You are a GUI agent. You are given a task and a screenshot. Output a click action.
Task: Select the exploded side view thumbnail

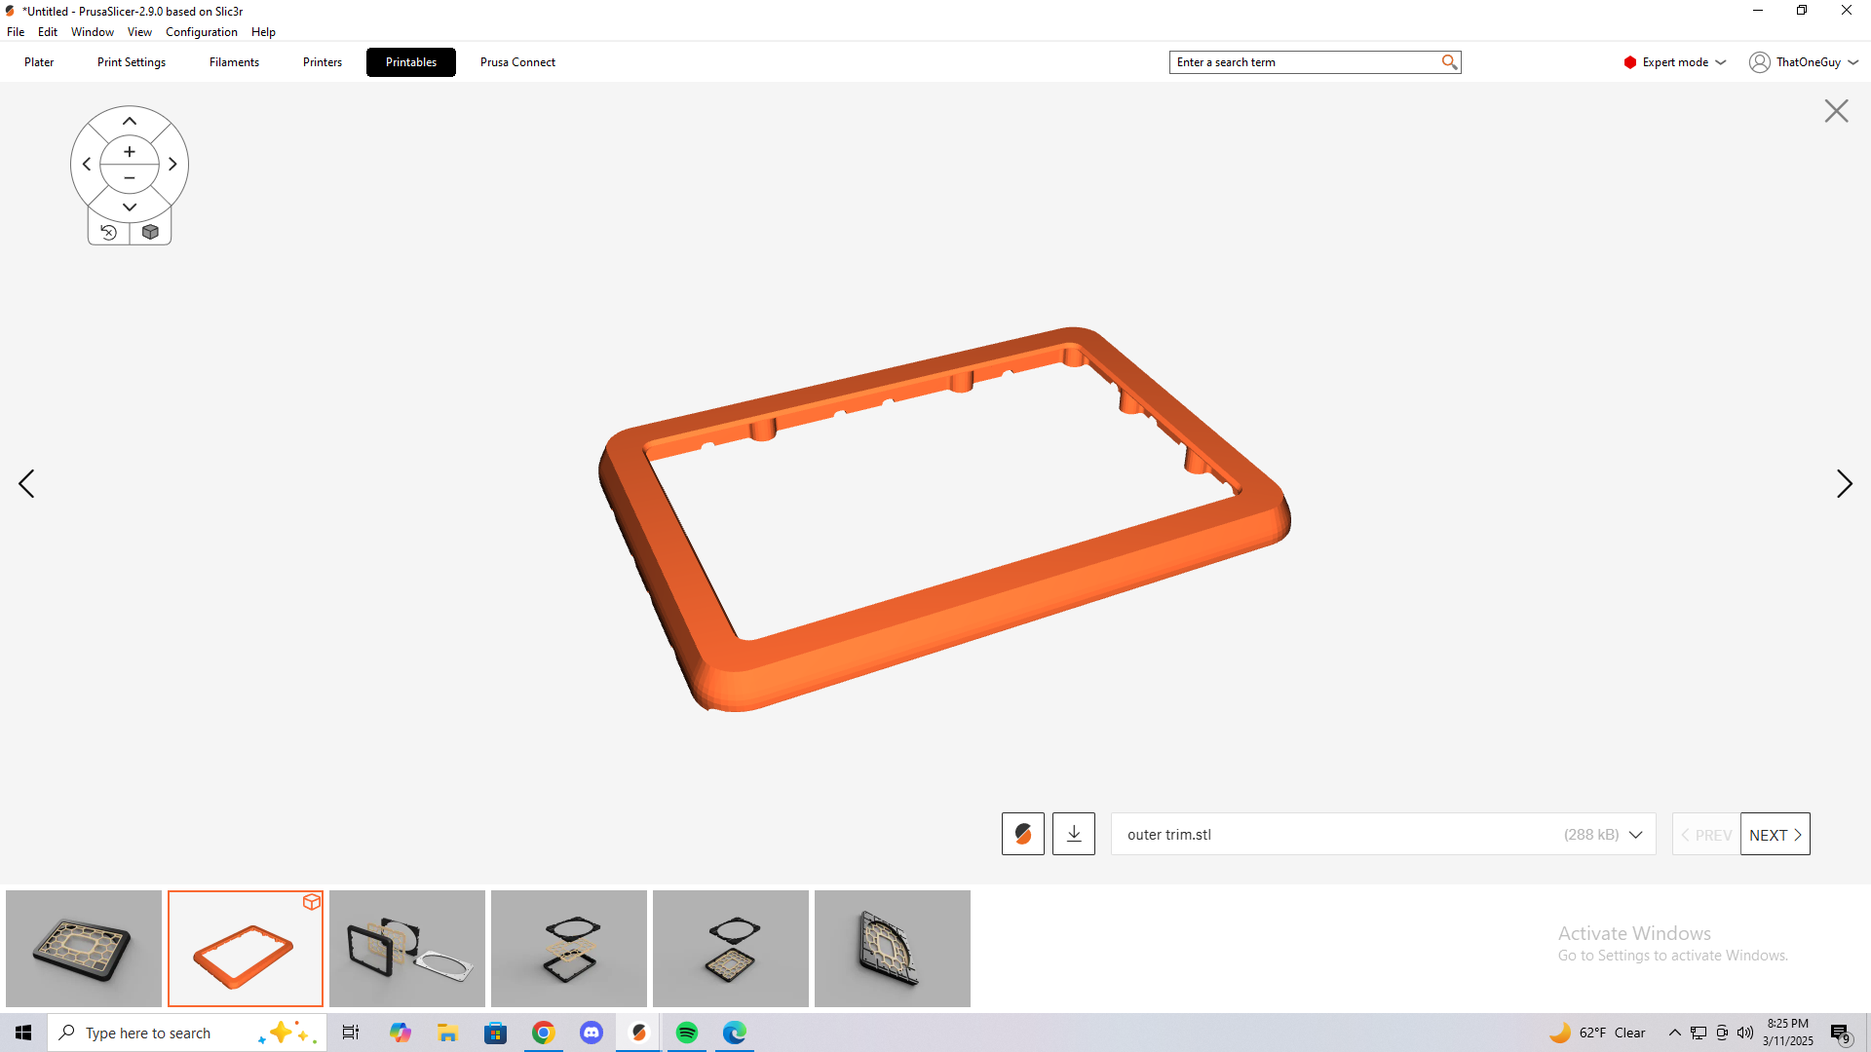tap(407, 949)
